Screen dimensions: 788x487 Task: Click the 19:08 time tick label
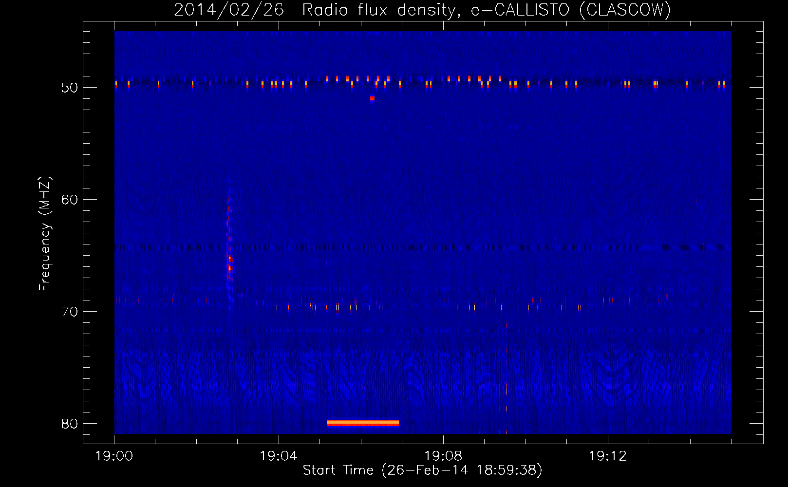tap(443, 456)
